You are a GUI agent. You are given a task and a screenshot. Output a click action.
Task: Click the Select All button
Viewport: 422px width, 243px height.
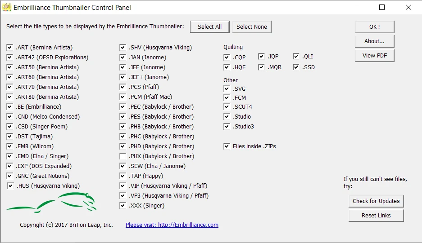click(x=210, y=27)
